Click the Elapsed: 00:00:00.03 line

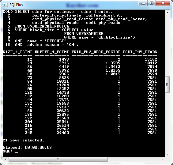(27, 148)
